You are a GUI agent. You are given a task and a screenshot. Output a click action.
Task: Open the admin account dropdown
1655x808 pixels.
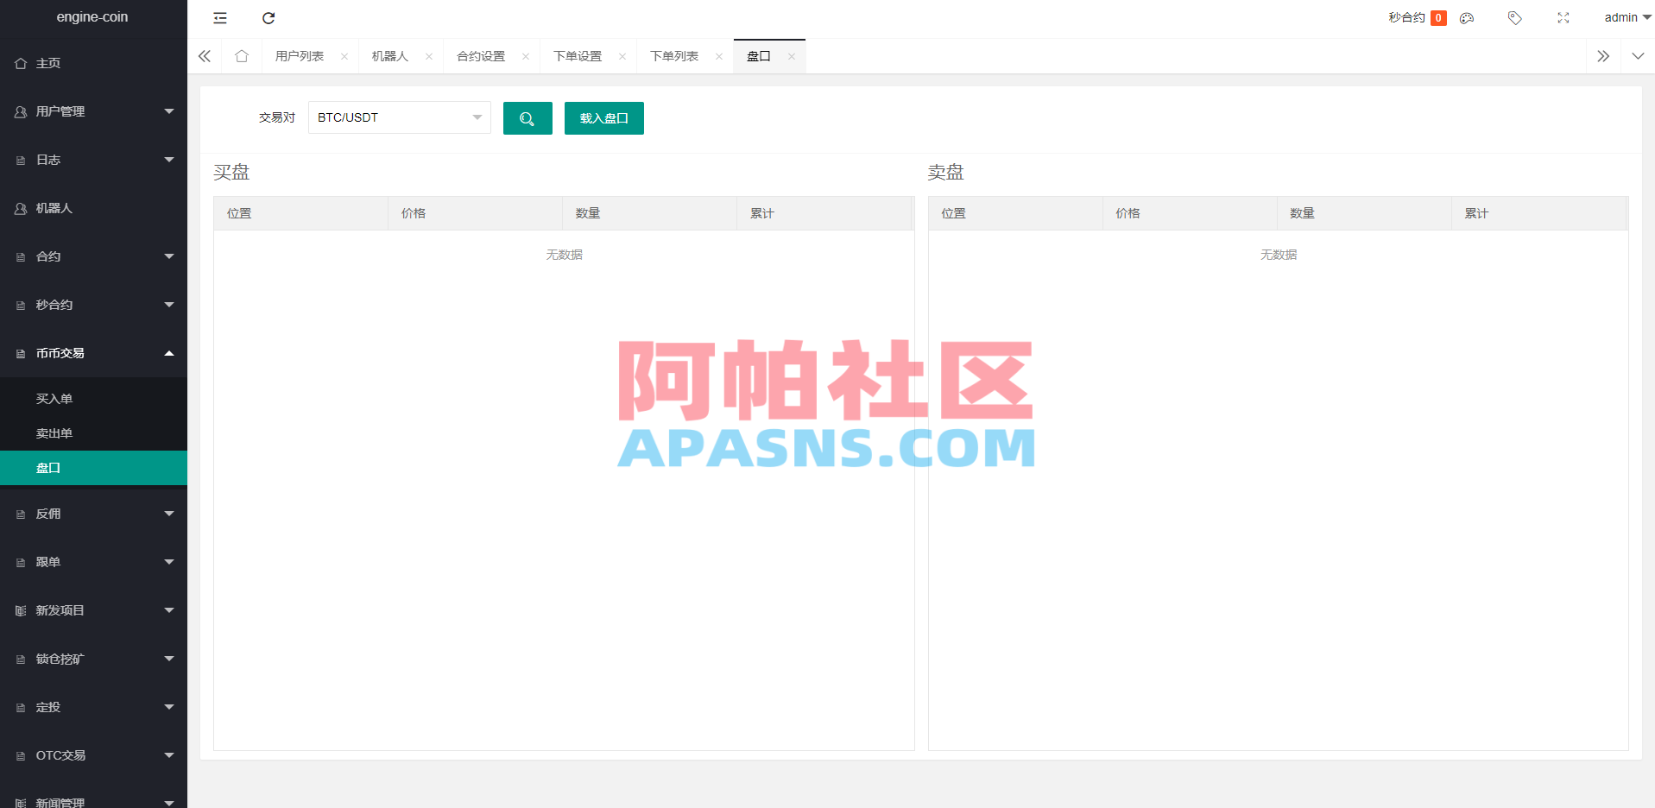[x=1624, y=16]
